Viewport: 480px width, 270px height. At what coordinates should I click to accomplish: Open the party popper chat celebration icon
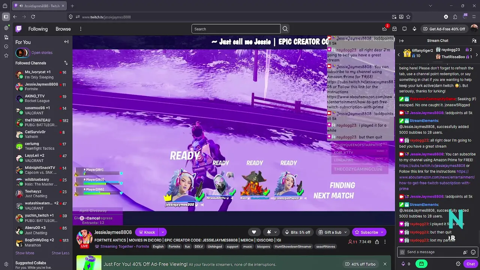[x=465, y=252]
